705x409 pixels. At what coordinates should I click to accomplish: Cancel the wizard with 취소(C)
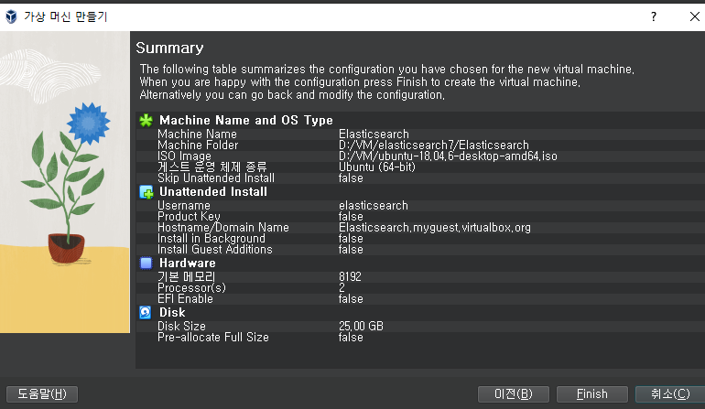pos(670,394)
